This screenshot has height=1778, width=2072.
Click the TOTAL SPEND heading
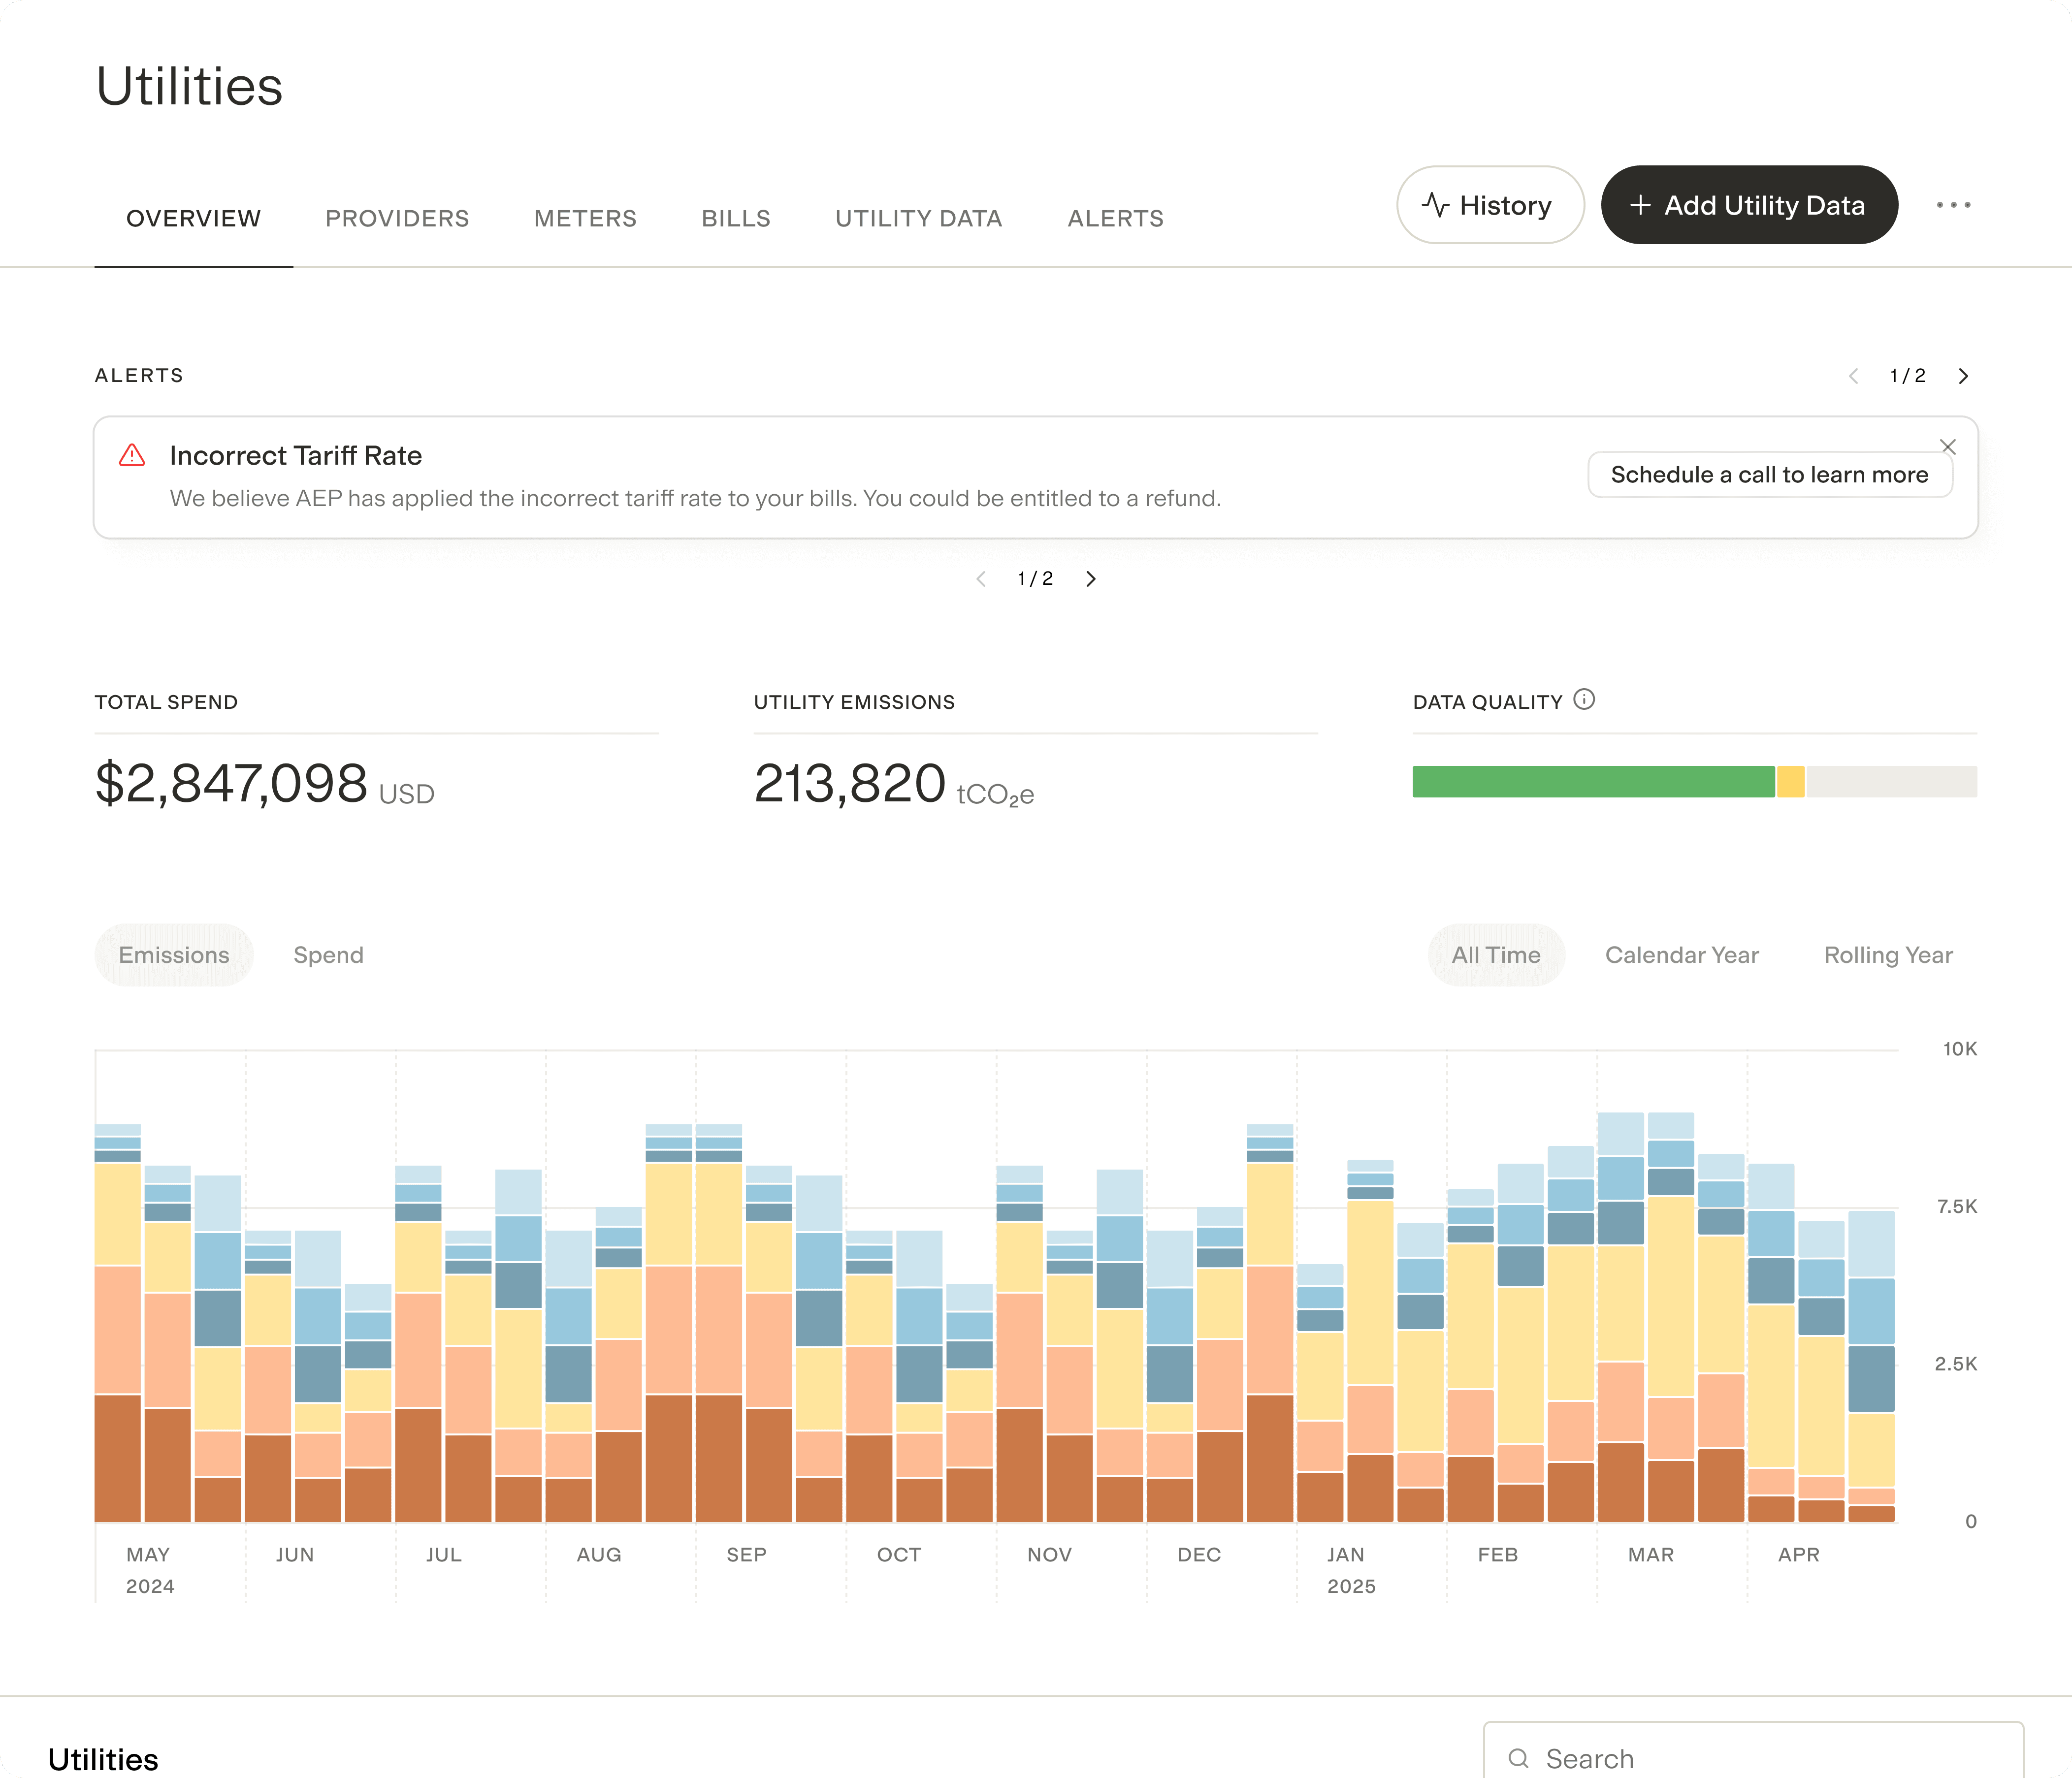166,702
